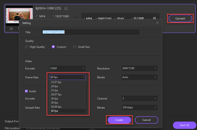Open output settings gear icon next to 50.13MB
197x130 pixels.
point(154,18)
